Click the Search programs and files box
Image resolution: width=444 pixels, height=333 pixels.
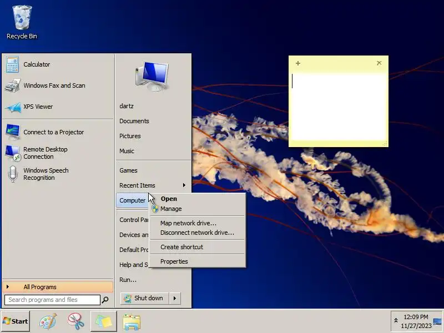click(x=52, y=300)
